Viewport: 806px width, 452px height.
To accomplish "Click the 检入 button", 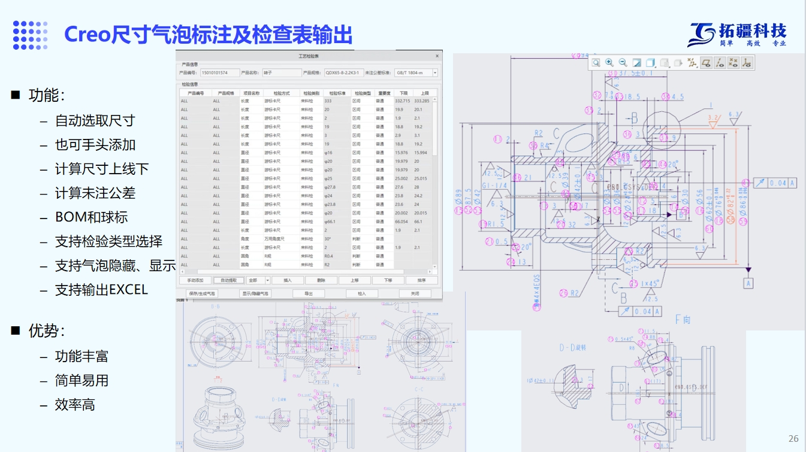I will pos(362,293).
